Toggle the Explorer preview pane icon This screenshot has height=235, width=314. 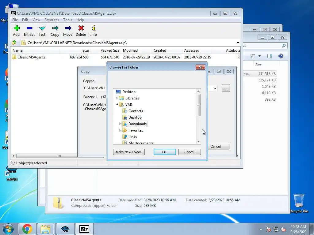[x=270, y=56]
